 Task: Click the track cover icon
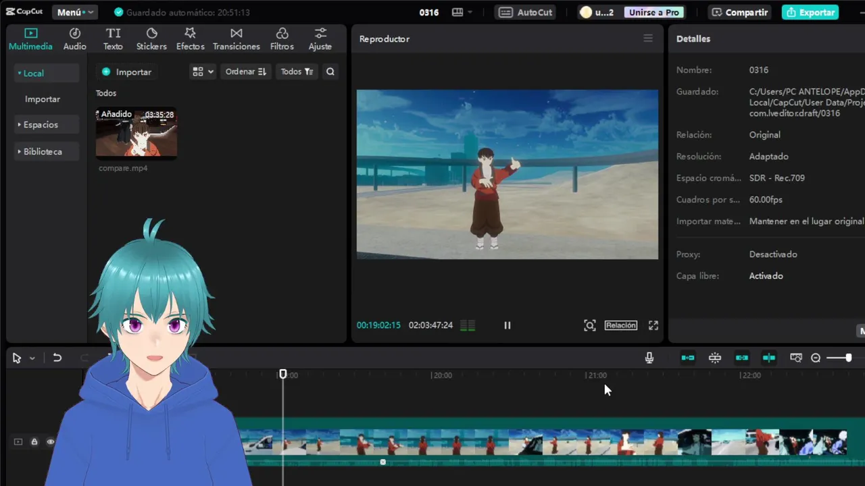(18, 442)
